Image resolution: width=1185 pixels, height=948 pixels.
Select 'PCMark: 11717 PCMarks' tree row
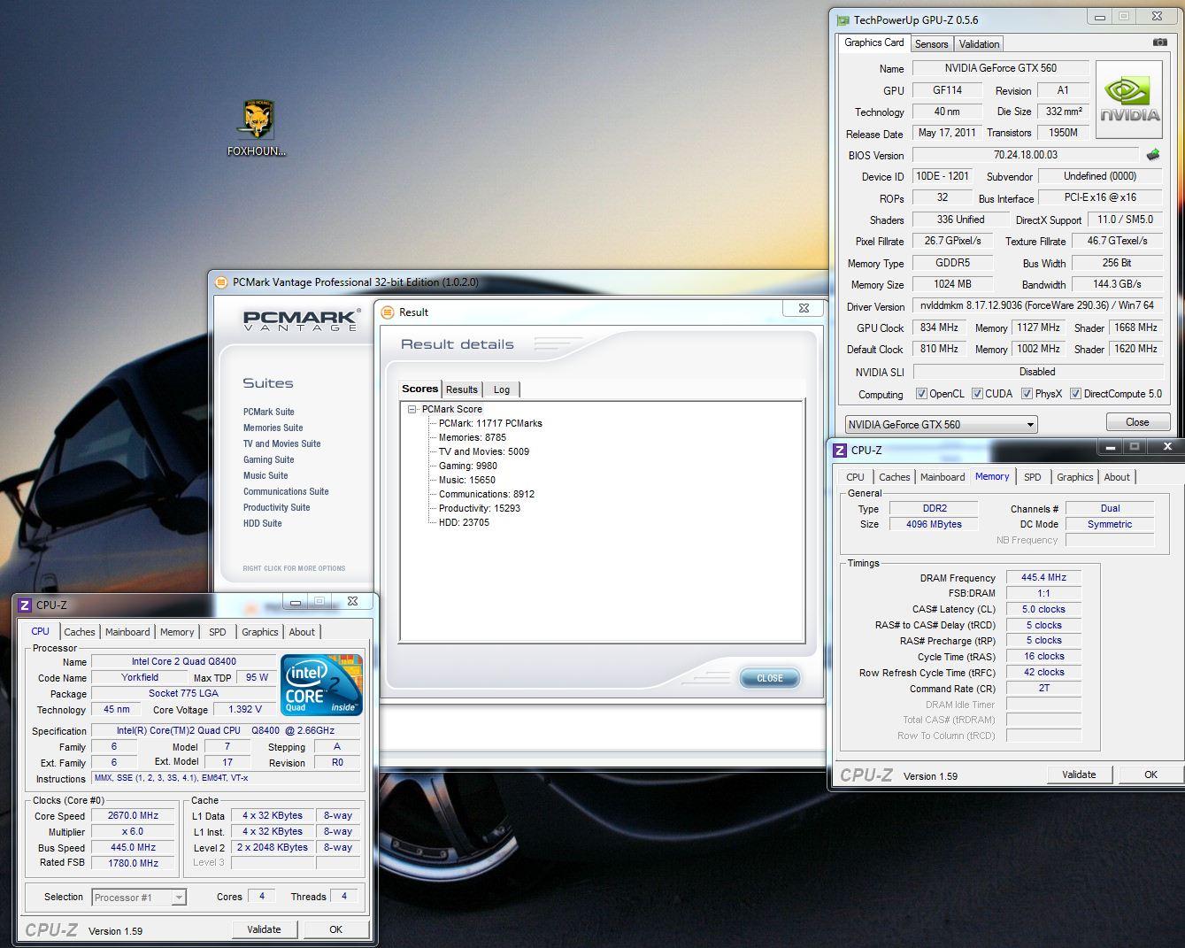(490, 423)
